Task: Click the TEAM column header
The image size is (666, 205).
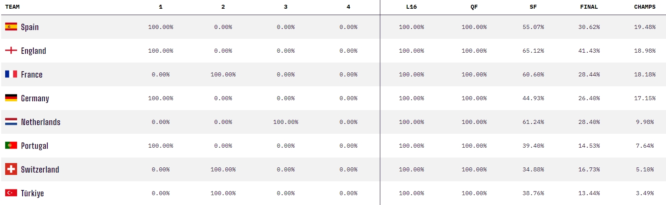Action: [x=12, y=7]
